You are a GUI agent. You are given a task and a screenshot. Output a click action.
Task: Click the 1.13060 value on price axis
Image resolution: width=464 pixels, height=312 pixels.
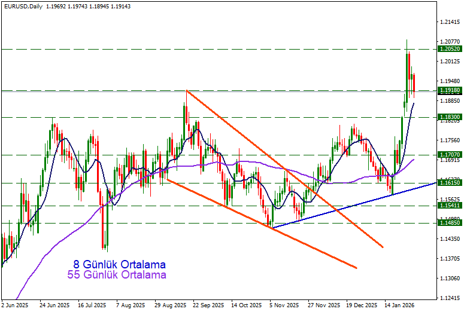coord(449,279)
